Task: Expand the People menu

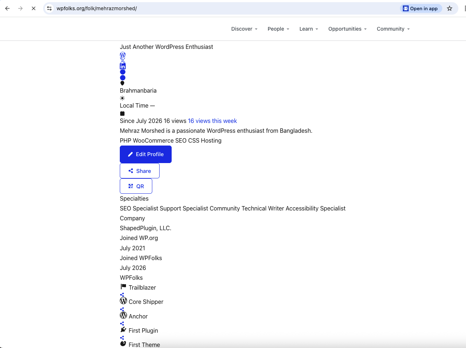Action: 278,29
